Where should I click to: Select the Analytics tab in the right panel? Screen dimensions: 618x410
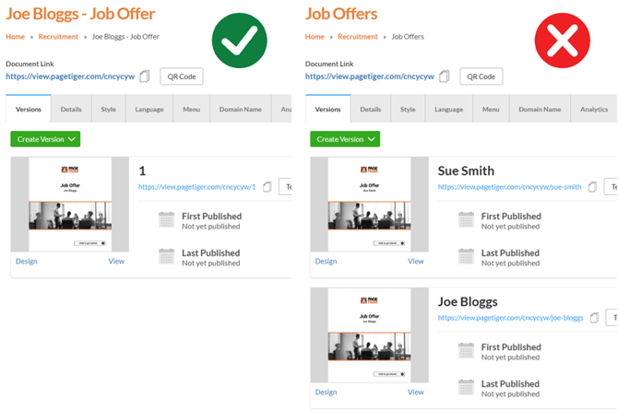[595, 109]
